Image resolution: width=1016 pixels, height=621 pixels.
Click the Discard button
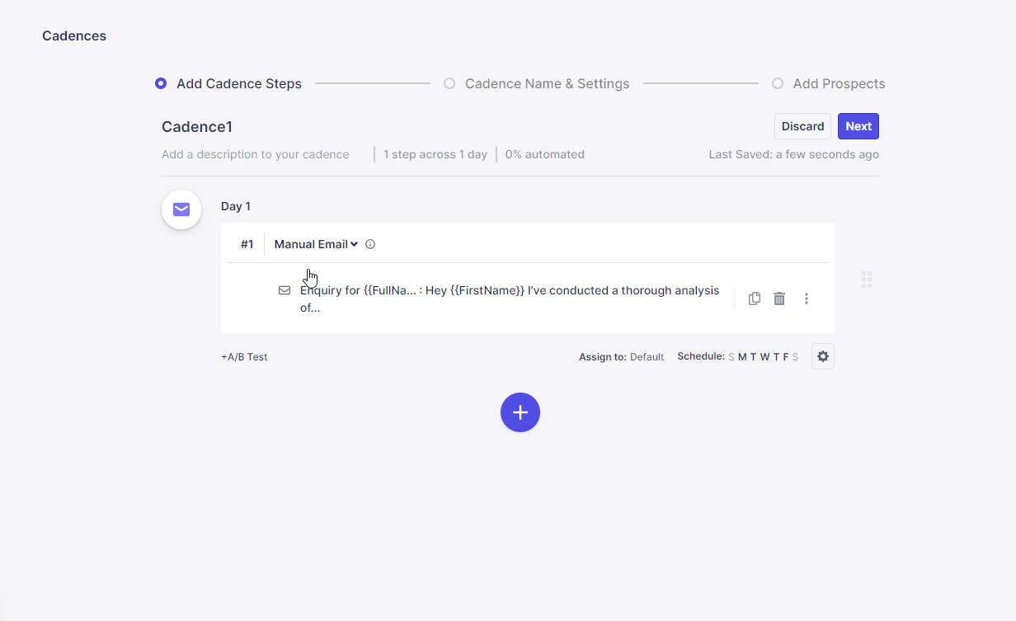point(802,126)
